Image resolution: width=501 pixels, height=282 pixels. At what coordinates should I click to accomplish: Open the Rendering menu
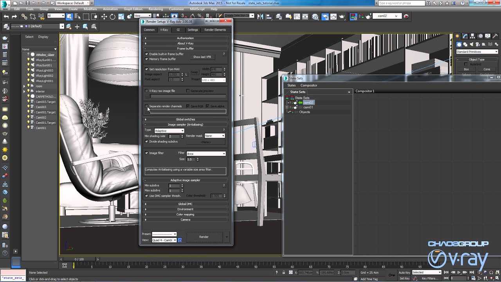click(156, 9)
